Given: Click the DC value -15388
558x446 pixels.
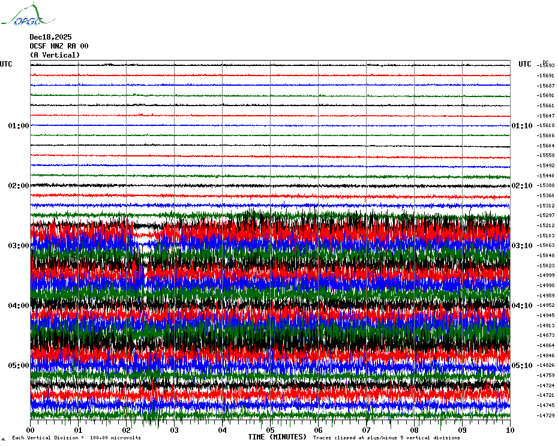Looking at the screenshot, I should coord(545,186).
